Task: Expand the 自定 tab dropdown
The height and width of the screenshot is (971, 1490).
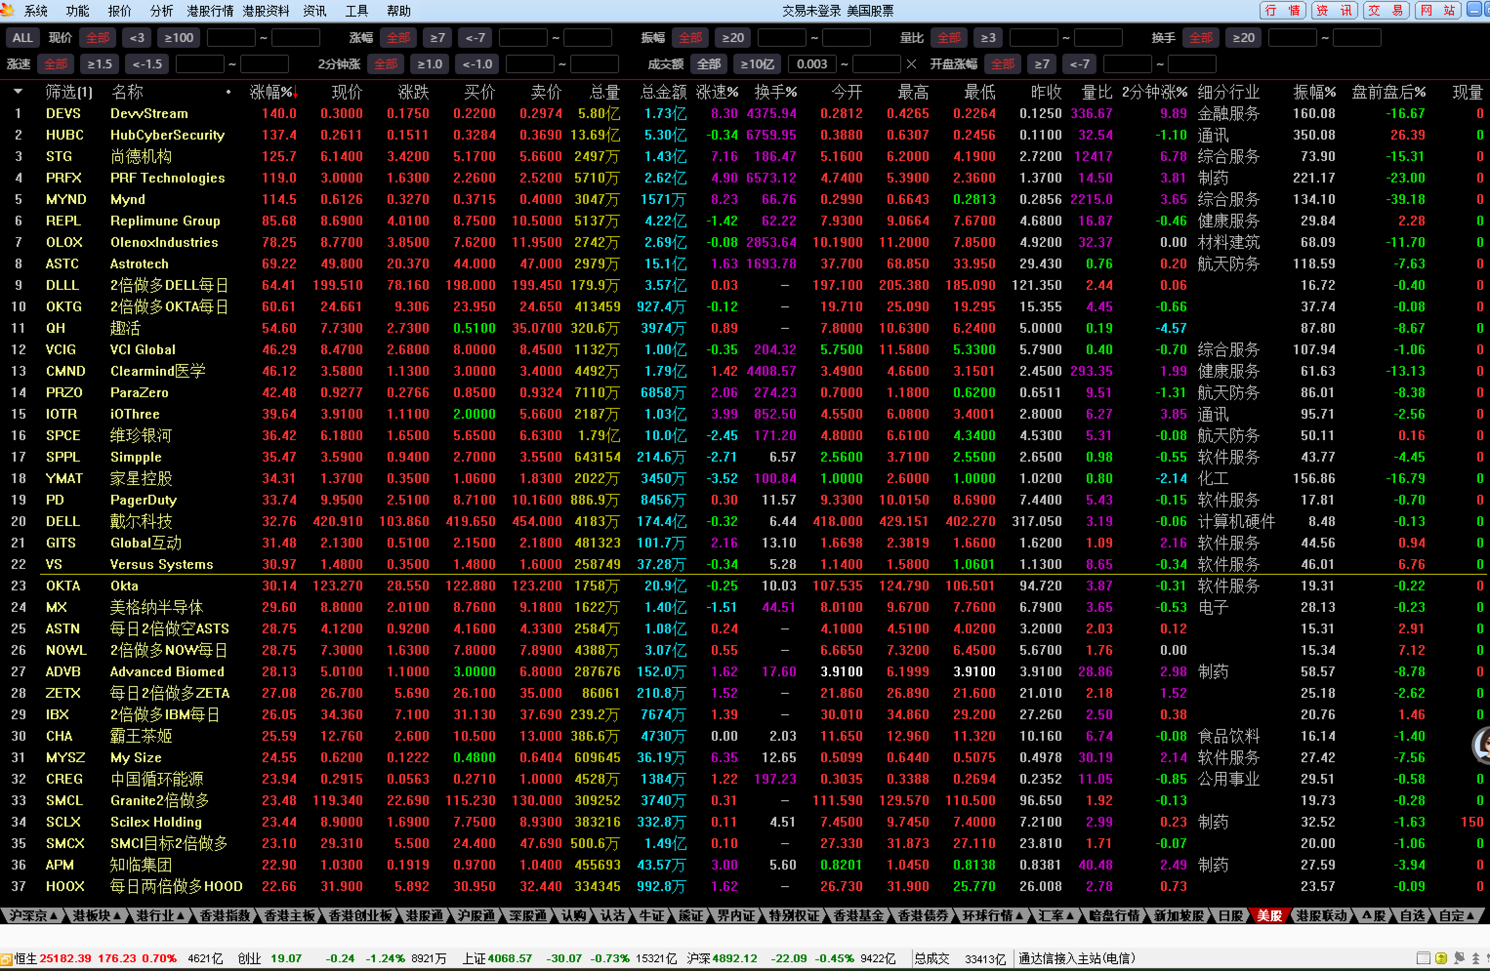Action: [x=1471, y=915]
